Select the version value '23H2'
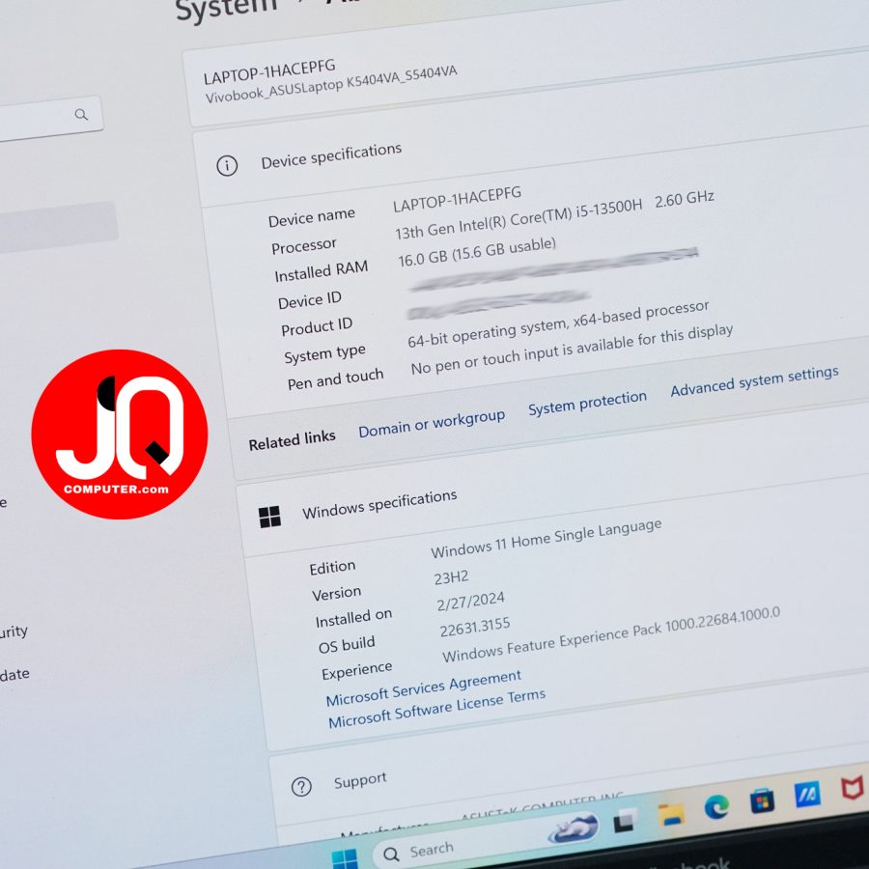 (x=451, y=578)
